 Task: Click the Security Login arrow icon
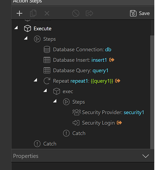point(76,123)
